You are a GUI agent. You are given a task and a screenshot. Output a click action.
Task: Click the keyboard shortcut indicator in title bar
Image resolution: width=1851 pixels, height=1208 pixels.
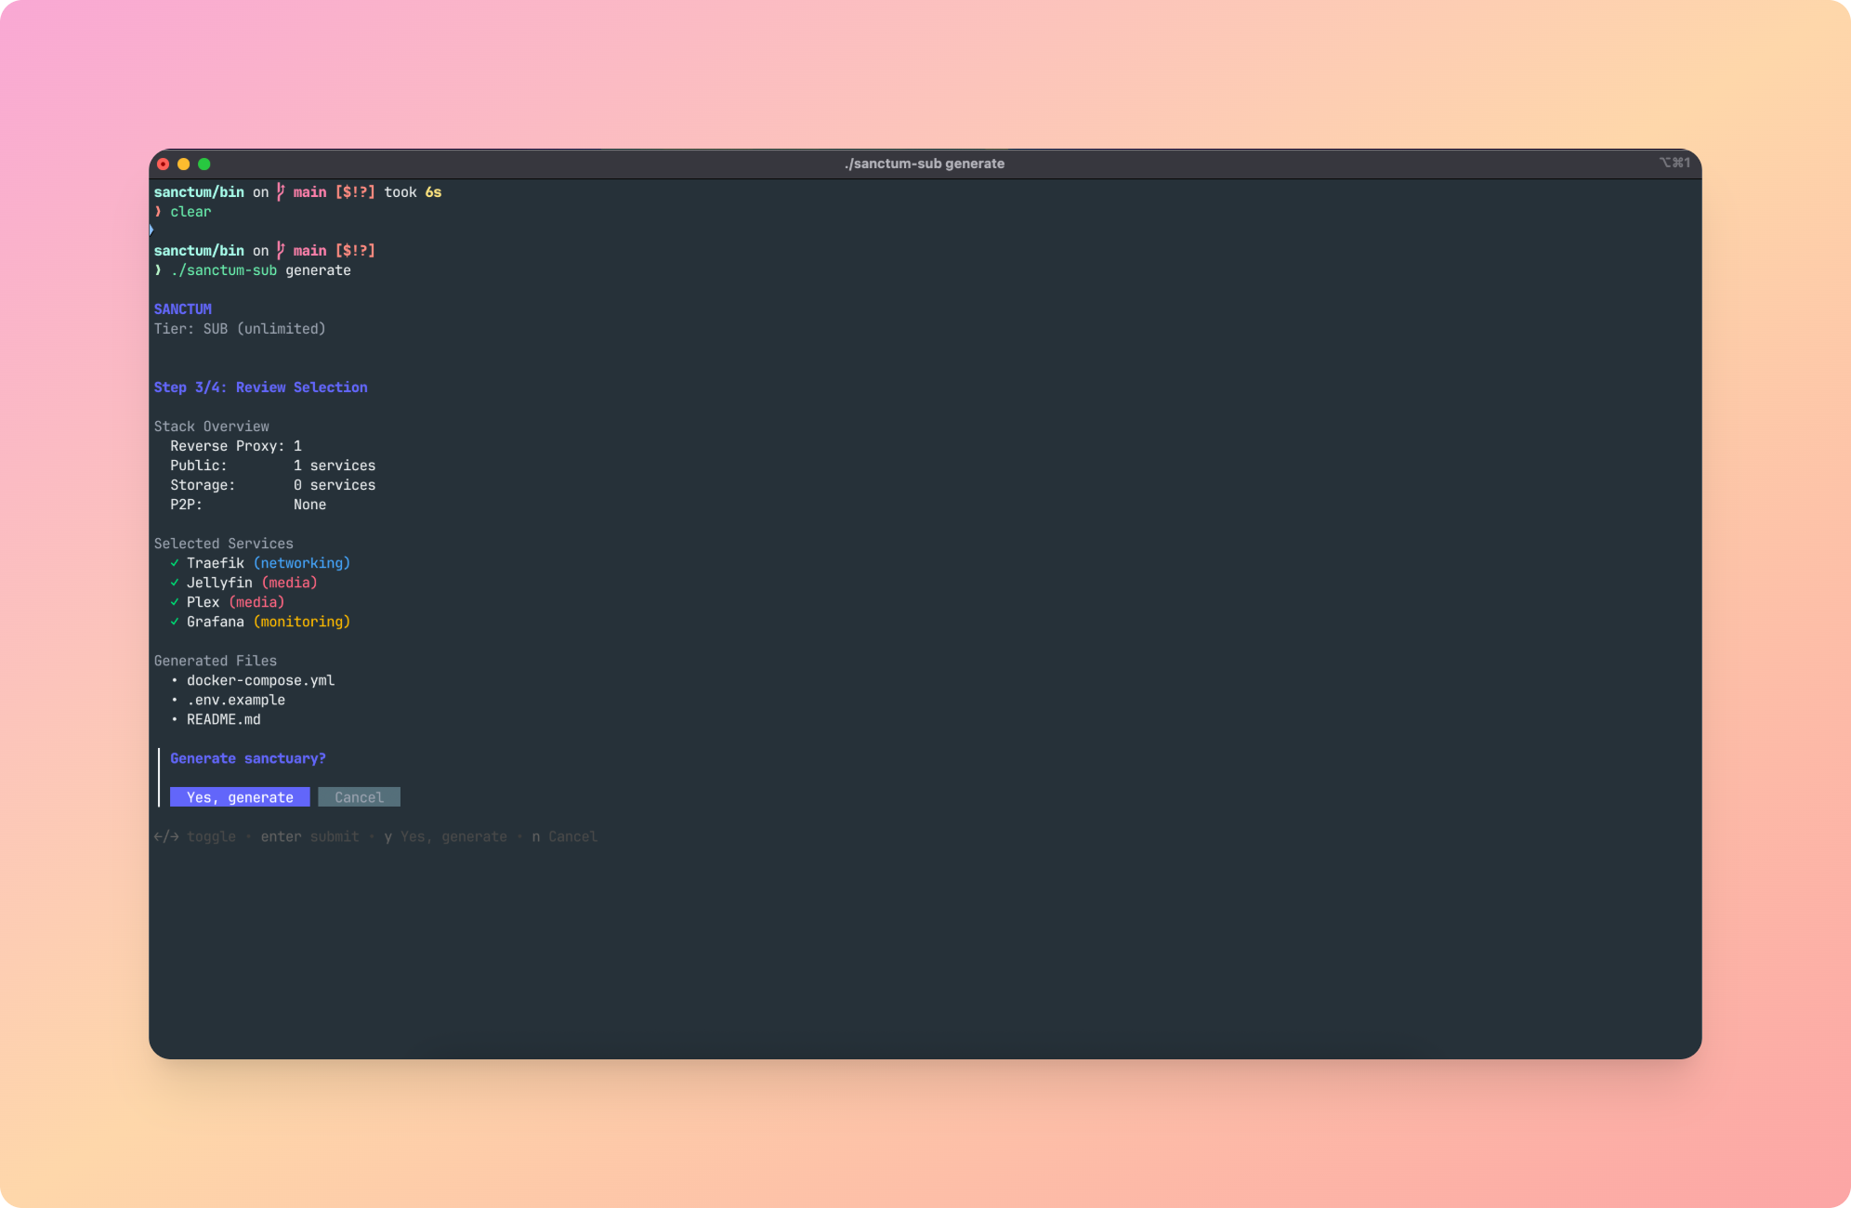coord(1674,163)
